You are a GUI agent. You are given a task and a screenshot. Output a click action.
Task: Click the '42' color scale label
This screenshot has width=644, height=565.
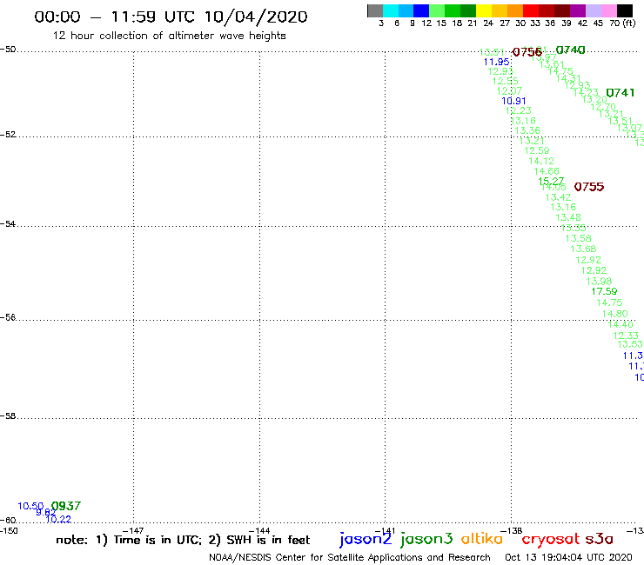(x=582, y=23)
